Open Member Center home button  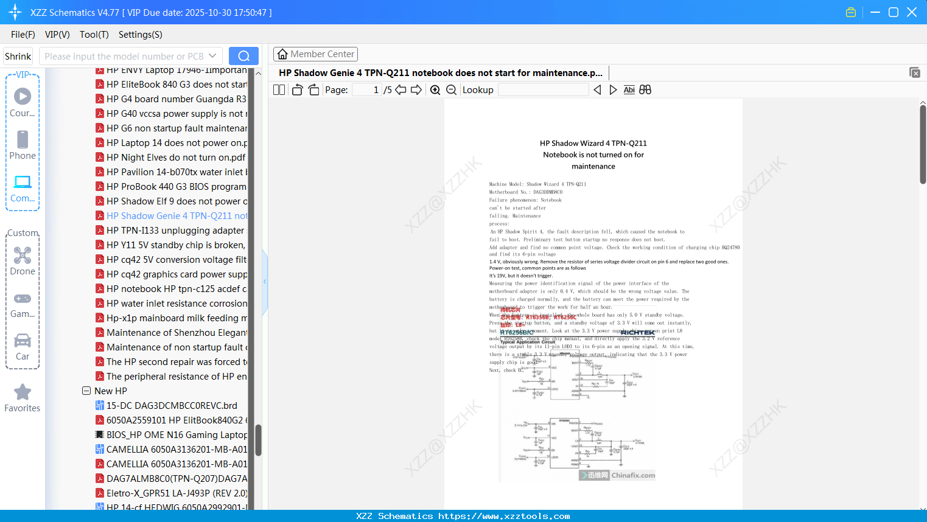pos(315,54)
